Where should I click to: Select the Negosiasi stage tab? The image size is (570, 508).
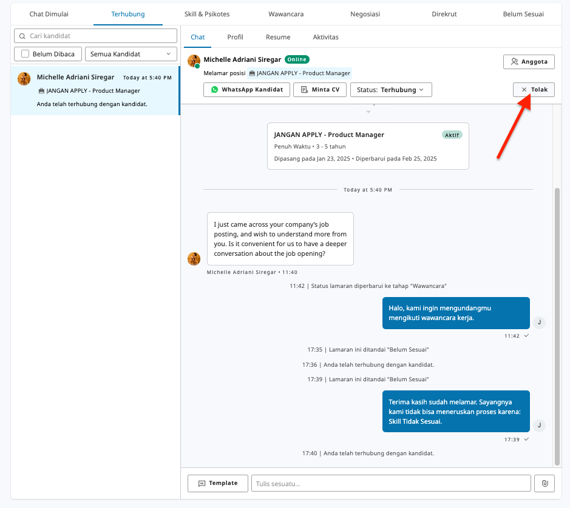(365, 14)
